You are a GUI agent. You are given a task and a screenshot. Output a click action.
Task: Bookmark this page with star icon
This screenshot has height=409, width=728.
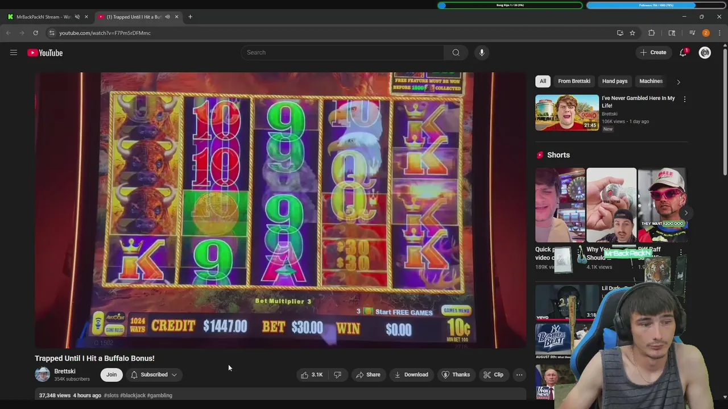tap(632, 33)
